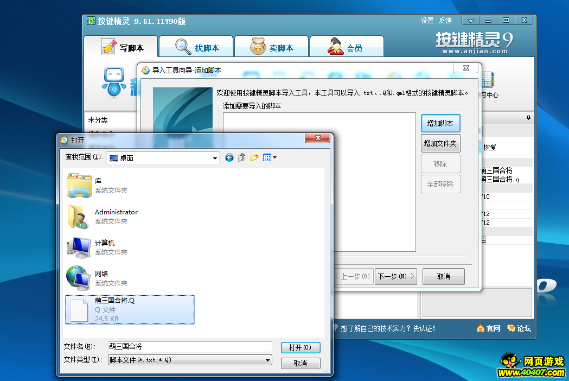
Task: Switch to the 卖脚本 tab
Action: pyautogui.click(x=271, y=47)
